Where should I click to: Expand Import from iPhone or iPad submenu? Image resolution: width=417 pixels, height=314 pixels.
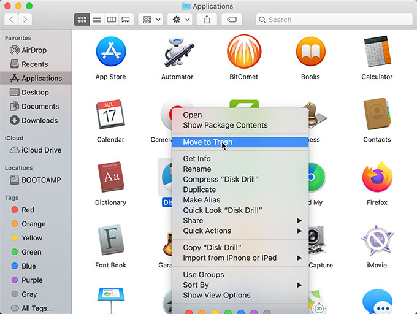(240, 258)
